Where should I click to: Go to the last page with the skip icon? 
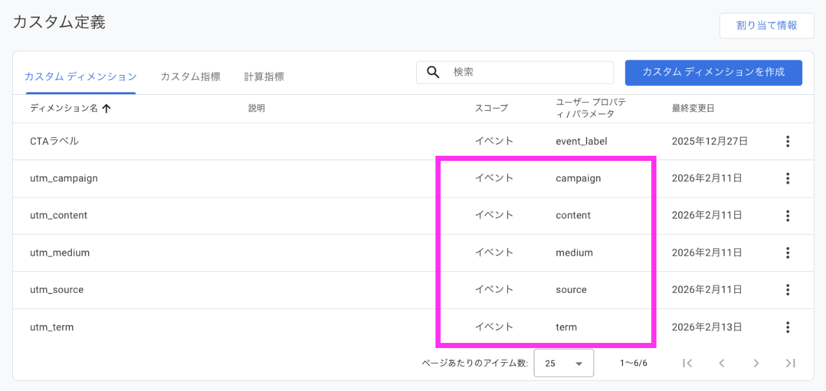[x=791, y=363]
